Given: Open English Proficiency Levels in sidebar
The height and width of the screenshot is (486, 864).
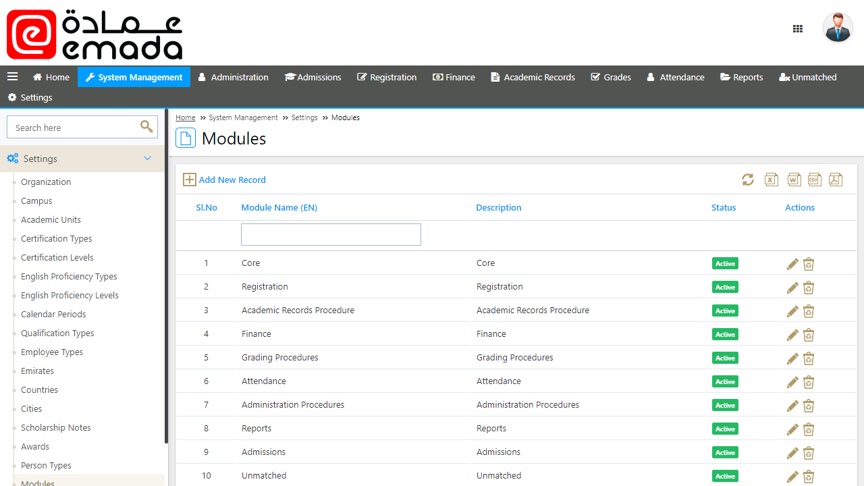Looking at the screenshot, I should (x=70, y=295).
